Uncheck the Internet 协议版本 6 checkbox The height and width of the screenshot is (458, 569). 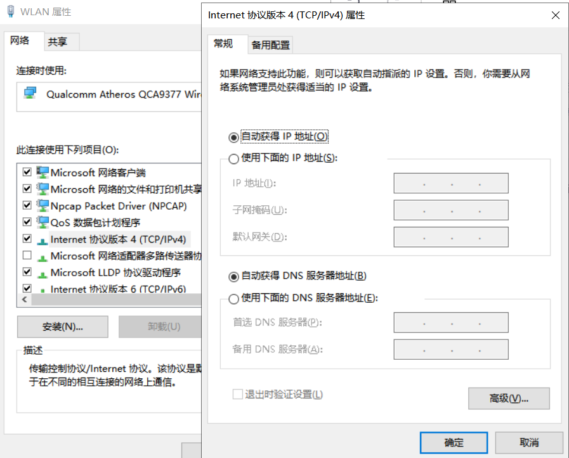(x=27, y=288)
